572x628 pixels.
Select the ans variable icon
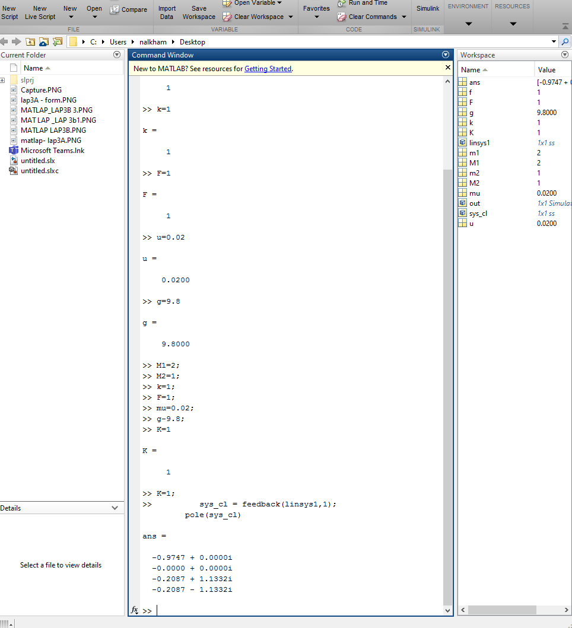click(x=463, y=82)
